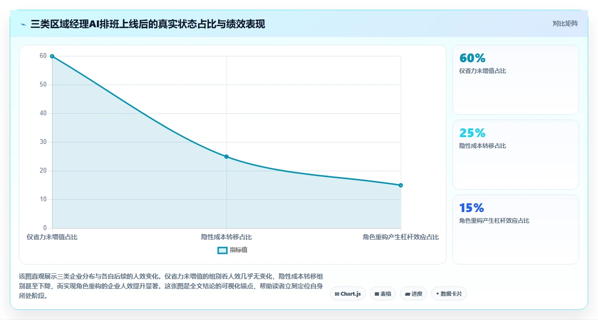Click the y-axis label 30
The image size is (598, 320).
coord(43,142)
